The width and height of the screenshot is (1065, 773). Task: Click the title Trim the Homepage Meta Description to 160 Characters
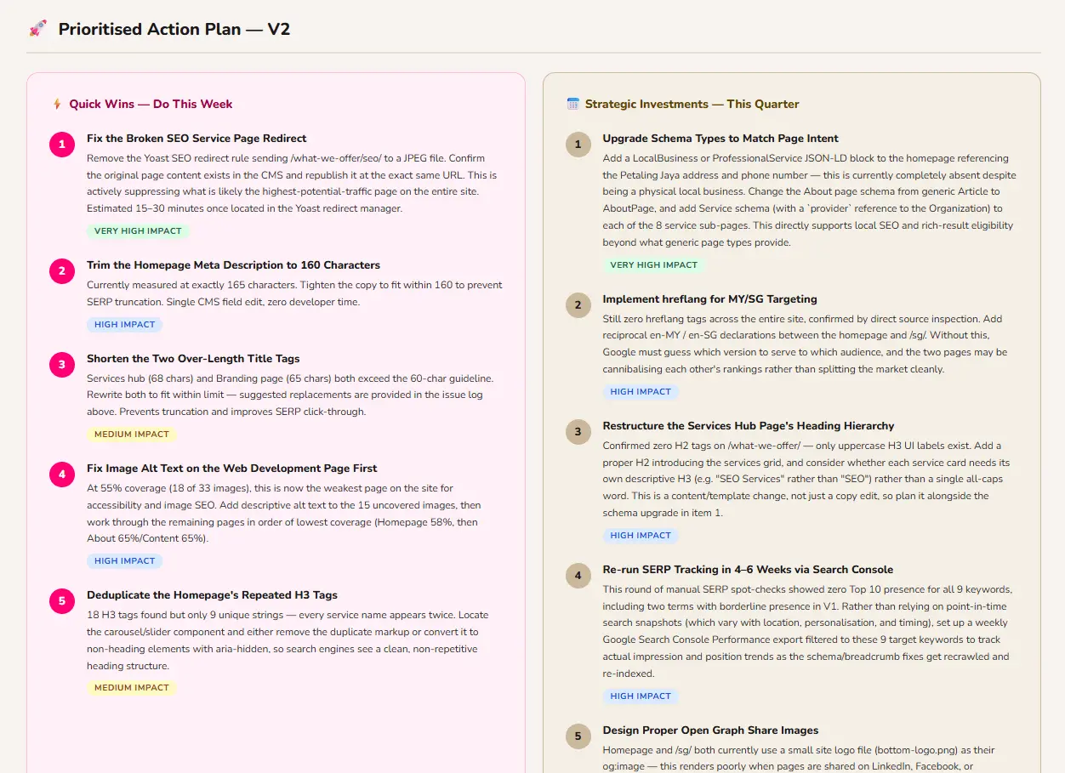(233, 264)
